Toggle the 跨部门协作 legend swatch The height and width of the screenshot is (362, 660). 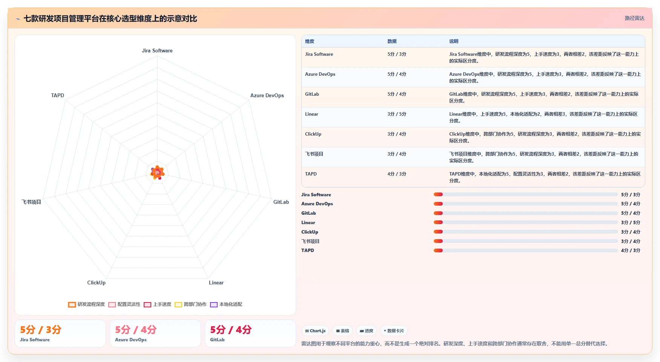click(x=178, y=305)
